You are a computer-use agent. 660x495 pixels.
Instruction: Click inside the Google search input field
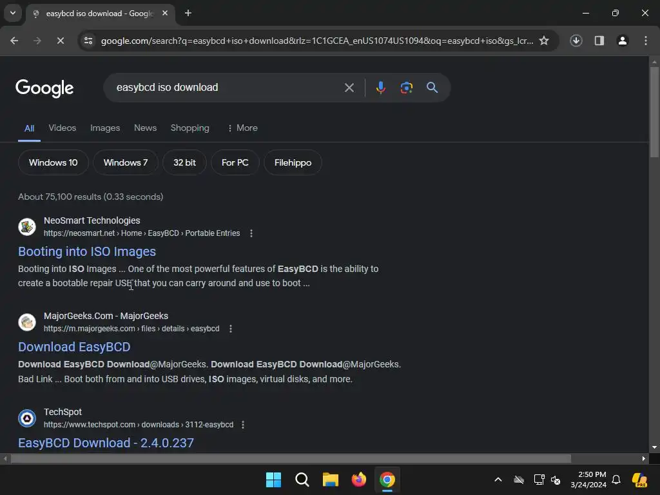coord(228,88)
